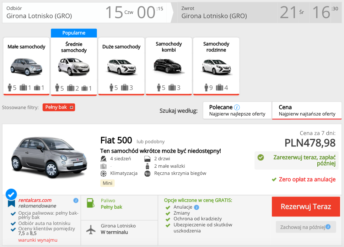The width and height of the screenshot is (344, 247).
Task: Click the green fuel pump Paliwo icon
Action: click(90, 204)
